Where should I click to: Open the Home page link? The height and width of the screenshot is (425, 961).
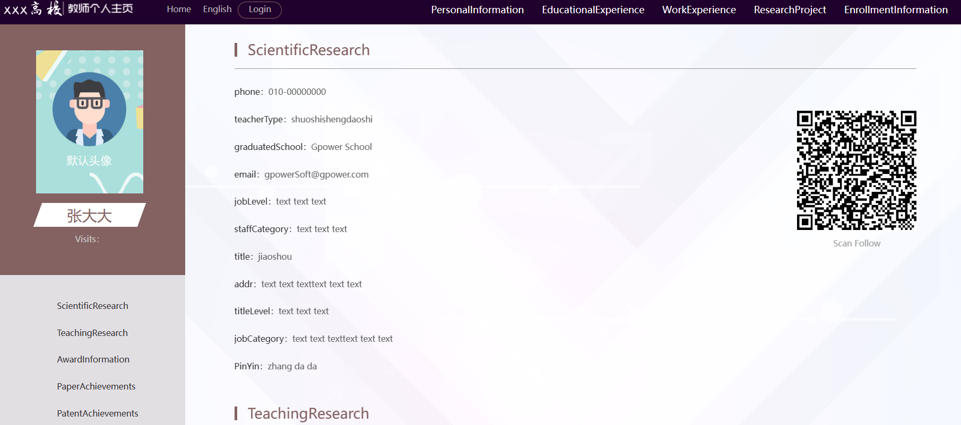pyautogui.click(x=179, y=10)
